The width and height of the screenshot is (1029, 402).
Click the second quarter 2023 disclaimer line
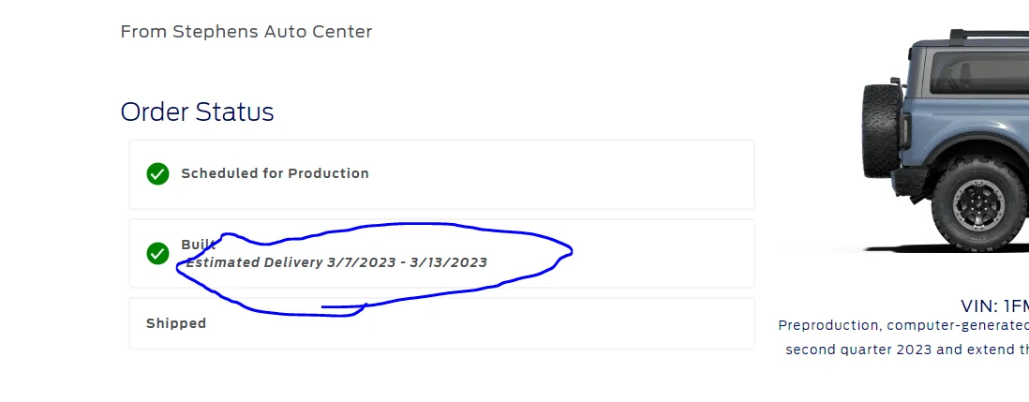907,350
